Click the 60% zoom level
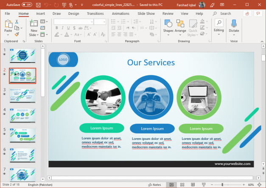The image size is (266, 188). tap(251, 185)
